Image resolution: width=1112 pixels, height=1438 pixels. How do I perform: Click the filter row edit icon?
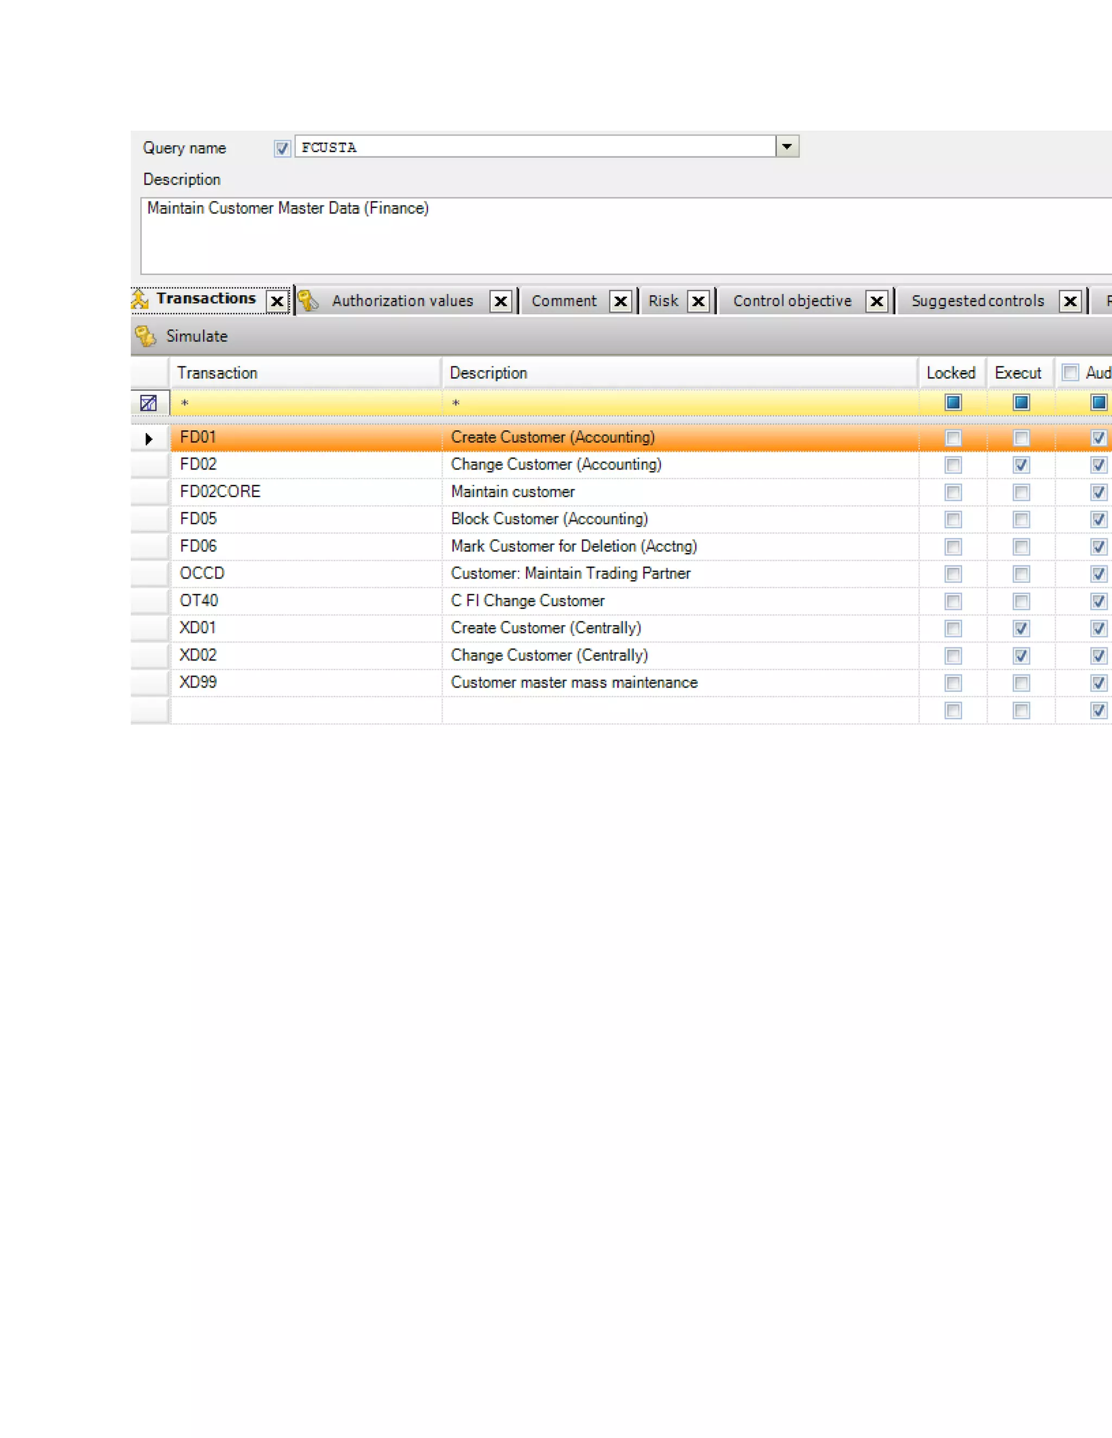coord(149,403)
